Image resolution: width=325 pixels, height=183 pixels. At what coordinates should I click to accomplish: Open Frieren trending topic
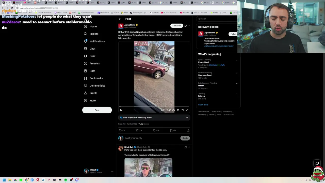pyautogui.click(x=201, y=96)
